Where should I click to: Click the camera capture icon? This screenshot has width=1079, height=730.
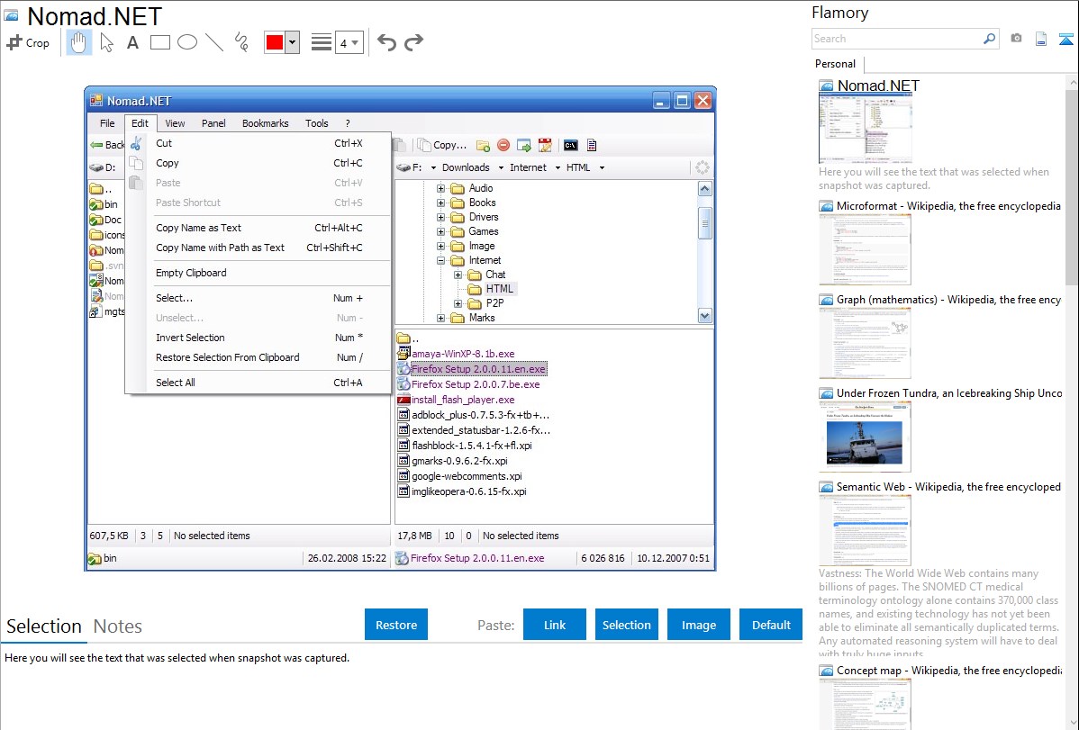click(1016, 39)
